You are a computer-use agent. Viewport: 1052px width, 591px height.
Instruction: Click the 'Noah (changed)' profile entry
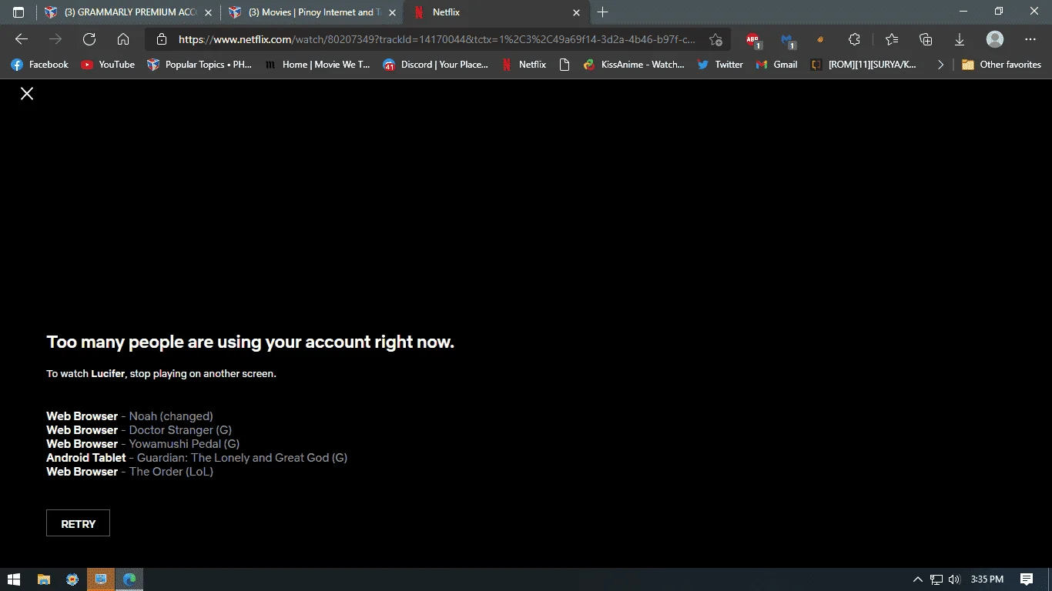coord(171,416)
